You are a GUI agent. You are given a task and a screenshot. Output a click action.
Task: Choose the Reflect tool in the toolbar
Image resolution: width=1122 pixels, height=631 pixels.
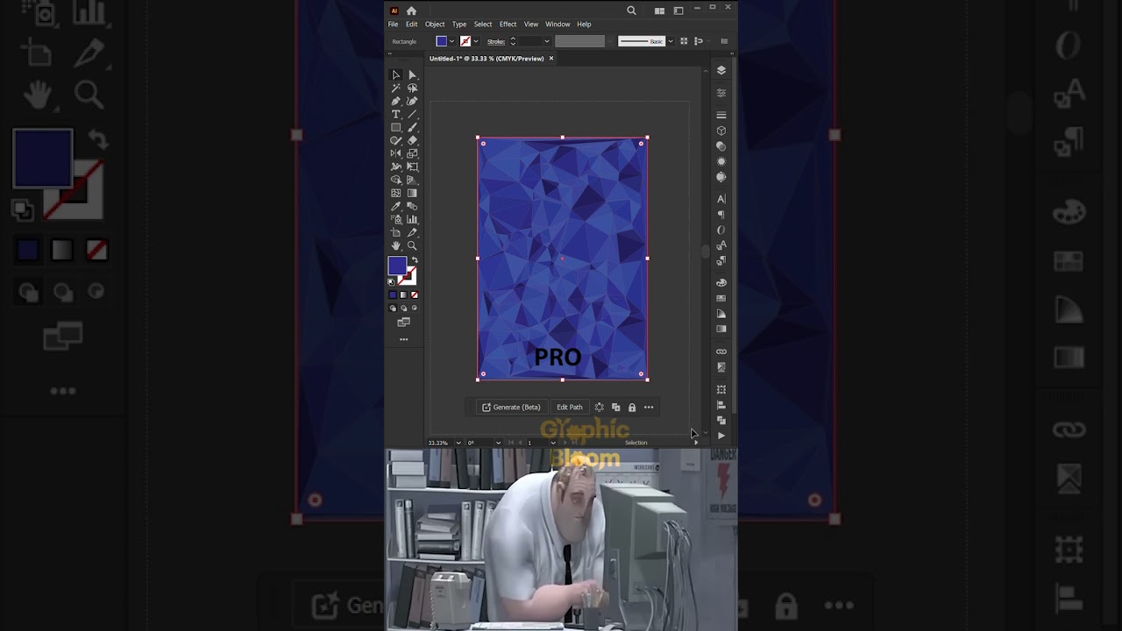click(x=395, y=153)
